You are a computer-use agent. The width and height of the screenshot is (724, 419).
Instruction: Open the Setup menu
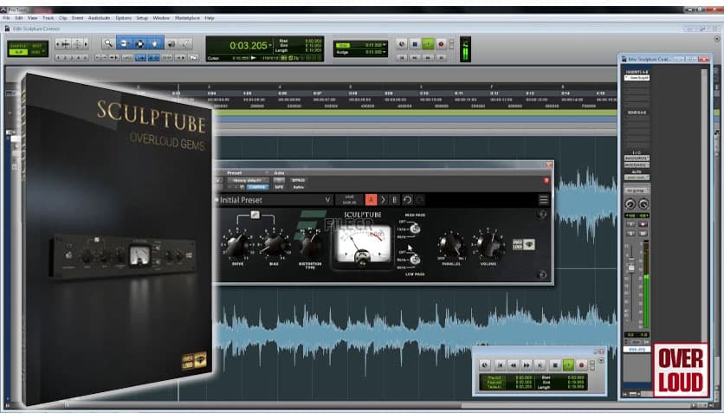[x=142, y=18]
